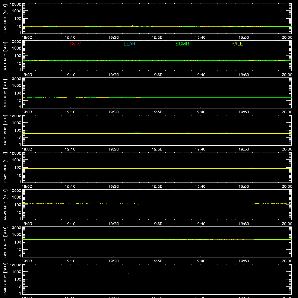Click the small spike on 245 MHz trace near 19:24
298x298 pixels.
[132, 26]
